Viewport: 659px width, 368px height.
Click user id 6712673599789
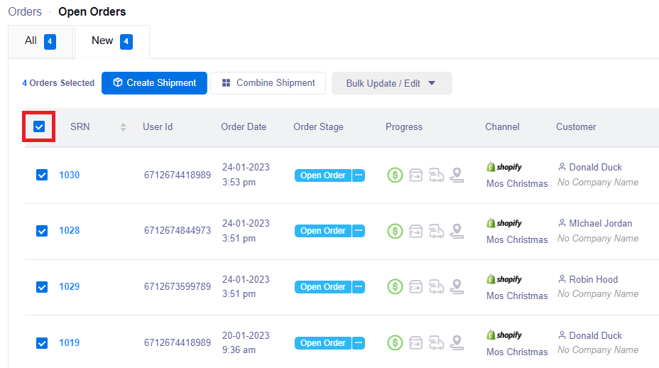[178, 286]
